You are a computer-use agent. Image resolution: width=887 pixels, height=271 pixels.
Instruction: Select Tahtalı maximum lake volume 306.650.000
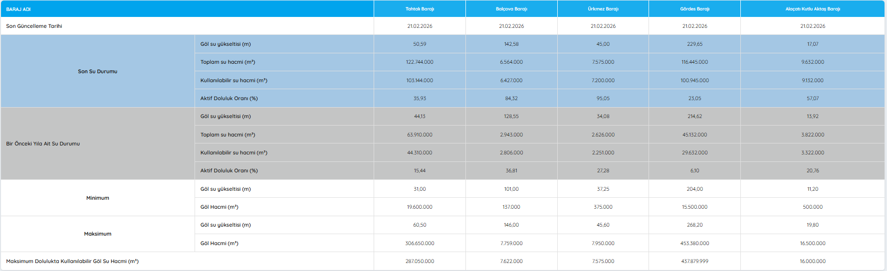pos(420,243)
